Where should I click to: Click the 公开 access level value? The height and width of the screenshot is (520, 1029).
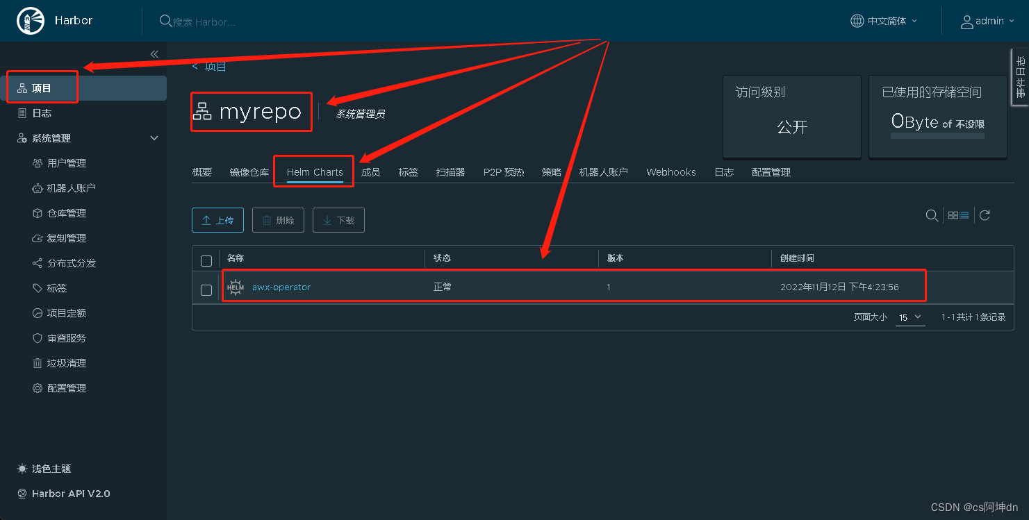(792, 127)
